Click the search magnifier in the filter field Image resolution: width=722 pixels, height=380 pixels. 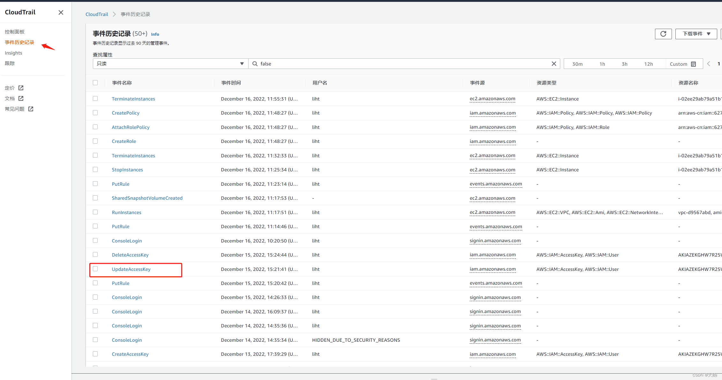click(x=255, y=64)
